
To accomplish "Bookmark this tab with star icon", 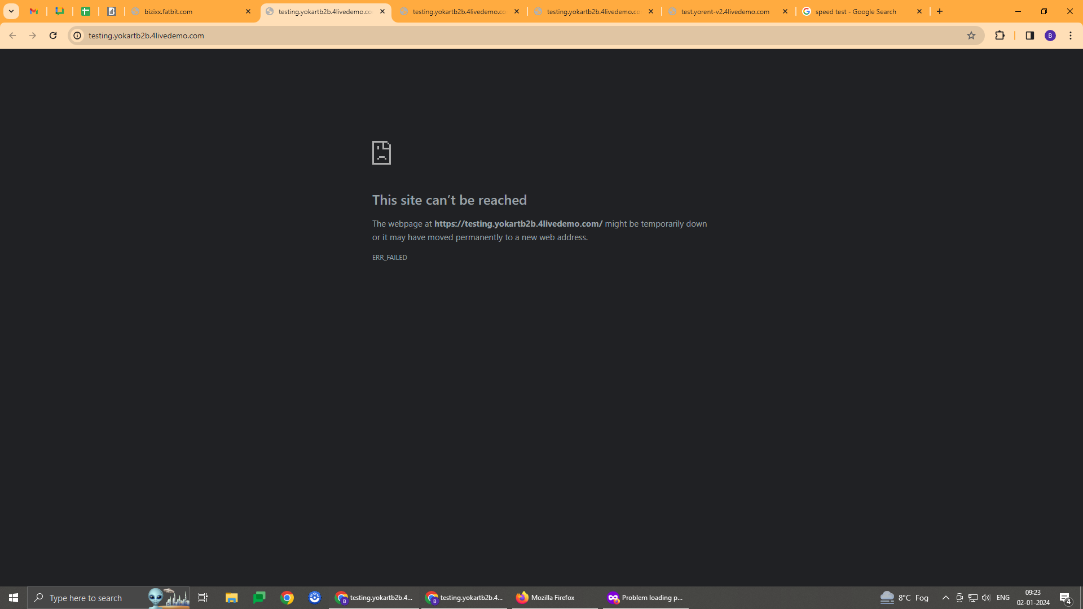I will pyautogui.click(x=971, y=36).
